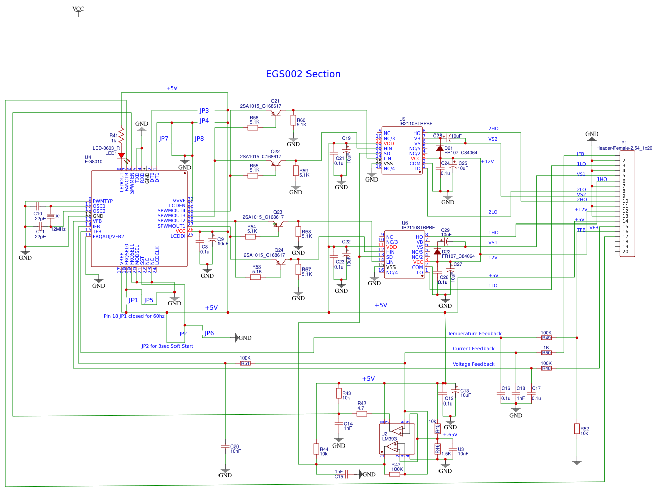Screen dimensions: 658x492
Task: Select the LED1 diode symbol
Action: click(121, 156)
